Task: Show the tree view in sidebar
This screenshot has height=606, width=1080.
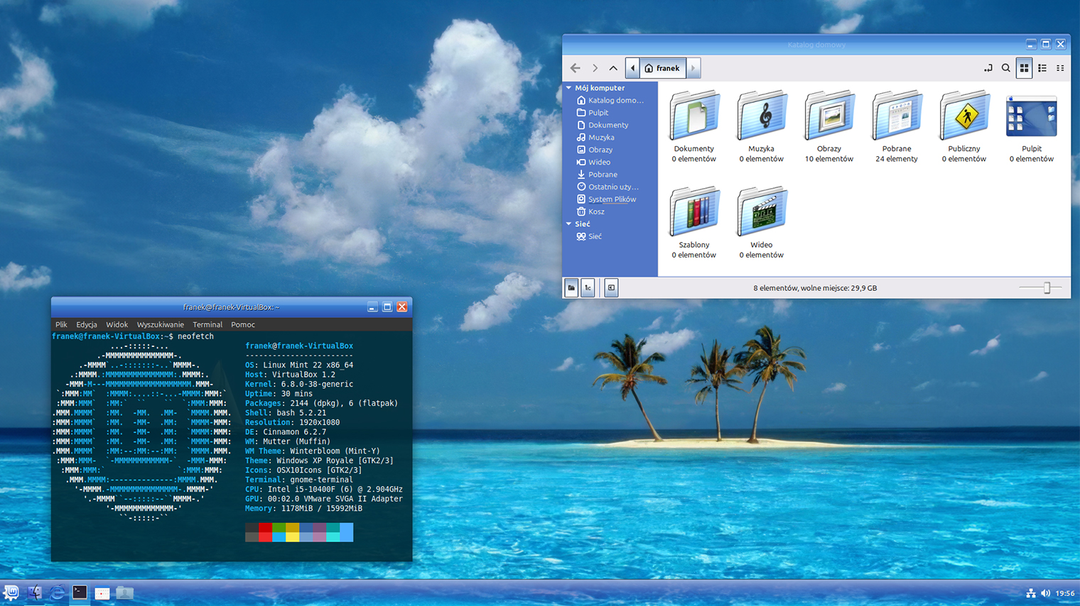Action: tap(588, 287)
